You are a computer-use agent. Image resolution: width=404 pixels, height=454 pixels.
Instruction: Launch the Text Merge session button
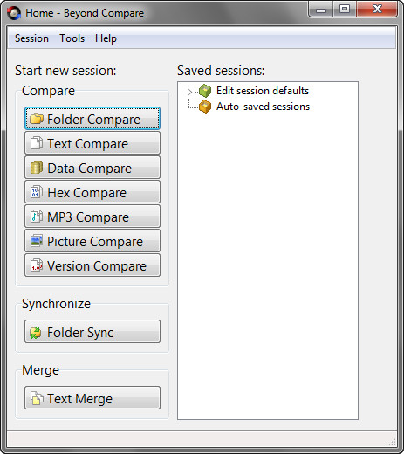(x=92, y=398)
